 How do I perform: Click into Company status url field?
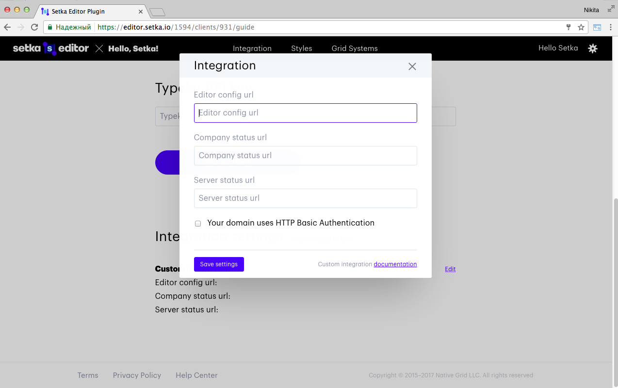306,156
